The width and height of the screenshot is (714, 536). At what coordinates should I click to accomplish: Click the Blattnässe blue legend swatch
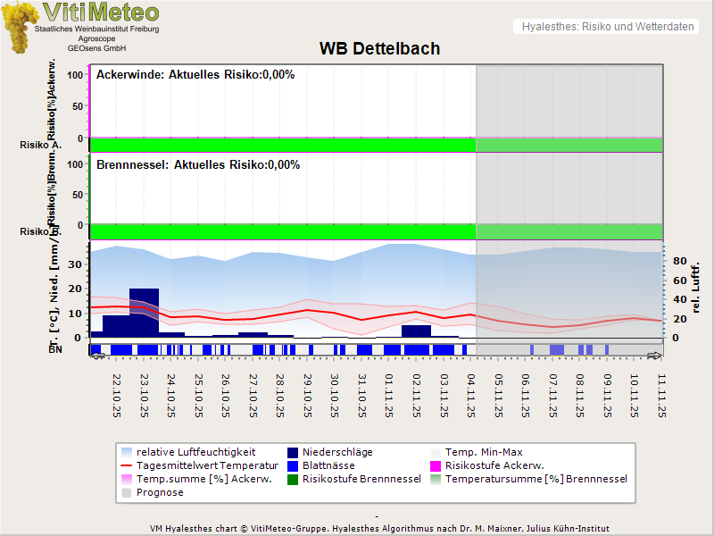pyautogui.click(x=291, y=466)
